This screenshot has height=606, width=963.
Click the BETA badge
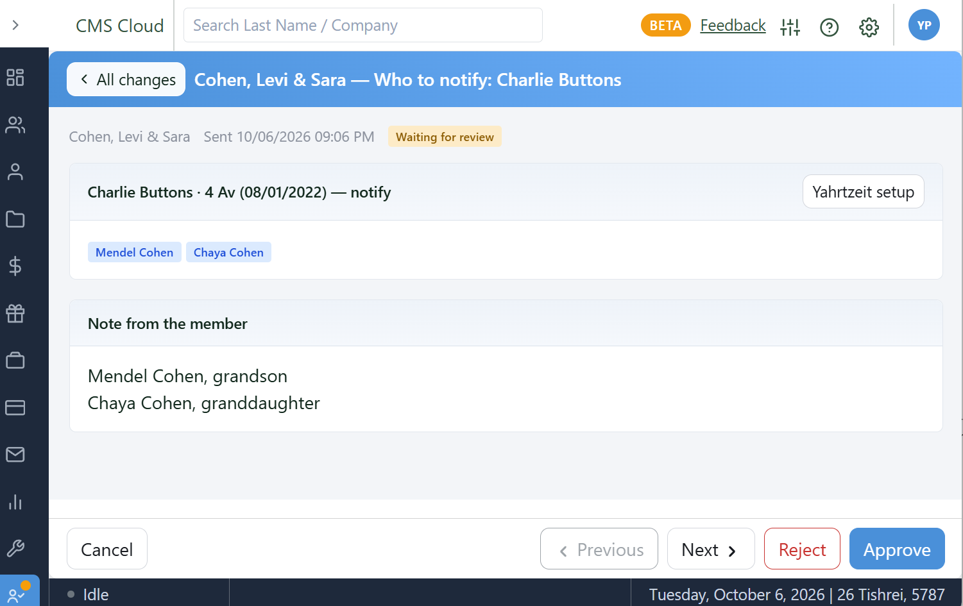pos(665,25)
